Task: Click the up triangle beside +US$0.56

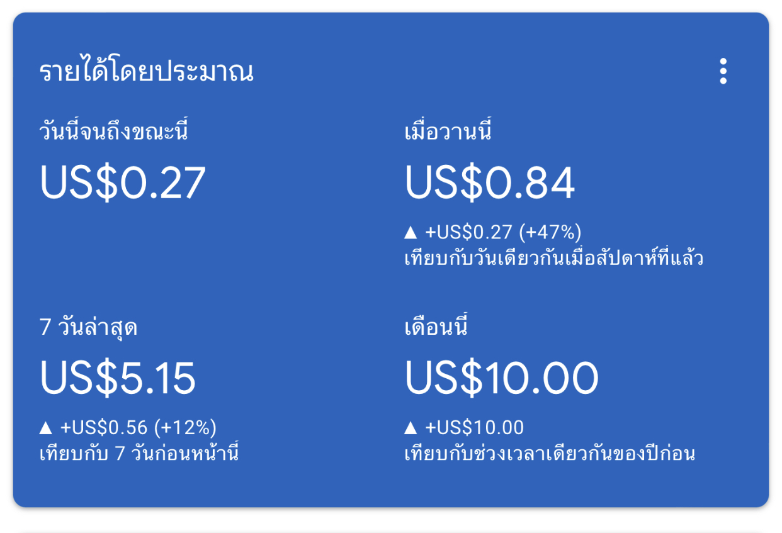Action: (x=45, y=428)
